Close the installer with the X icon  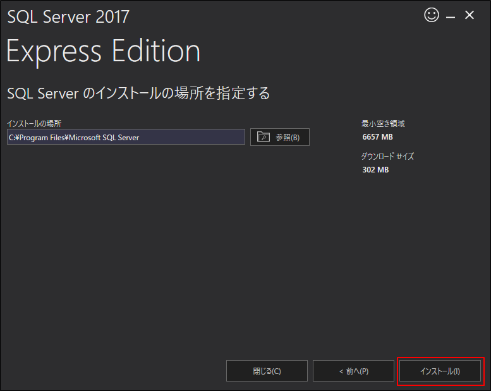pos(470,15)
